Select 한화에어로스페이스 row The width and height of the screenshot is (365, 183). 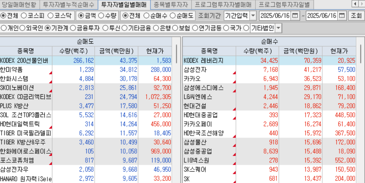click(x=86, y=152)
